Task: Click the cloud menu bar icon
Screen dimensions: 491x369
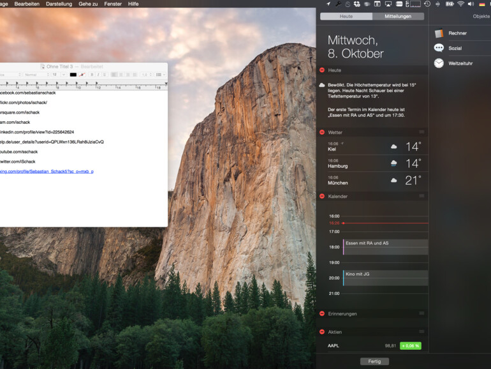Action: [367, 4]
